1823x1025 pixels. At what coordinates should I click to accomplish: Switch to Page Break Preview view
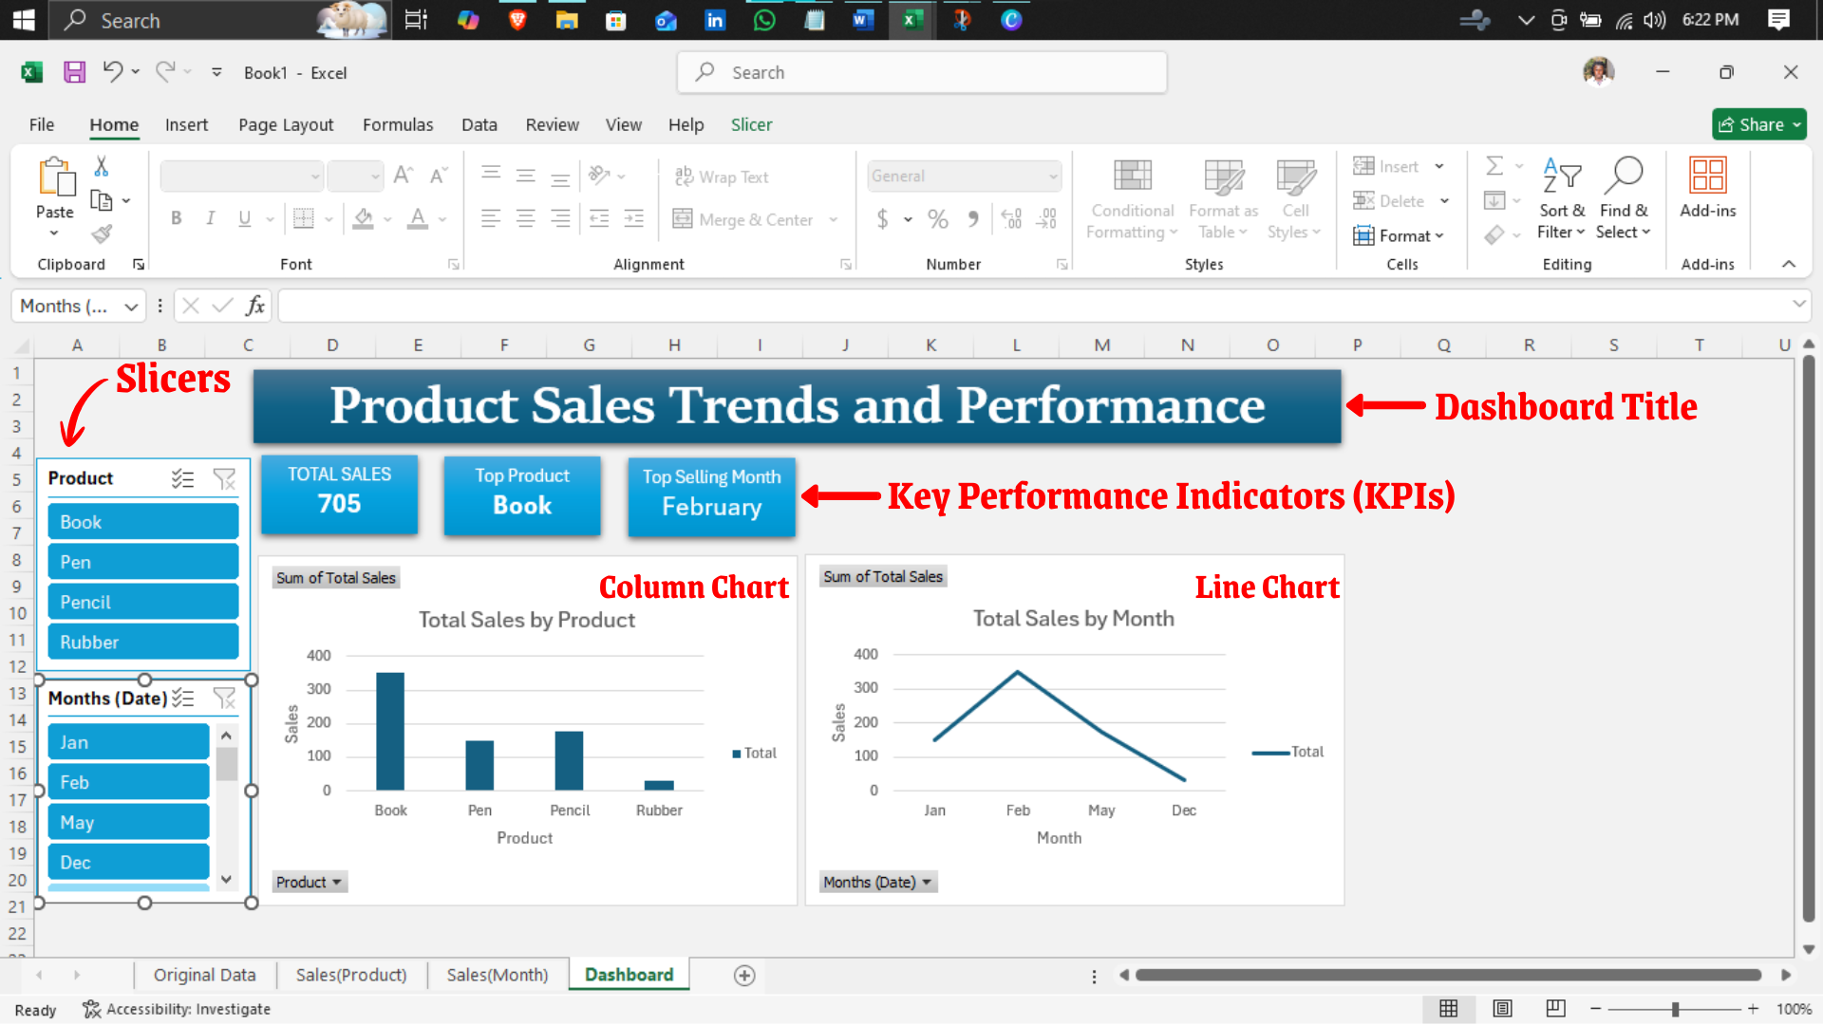point(1555,1009)
